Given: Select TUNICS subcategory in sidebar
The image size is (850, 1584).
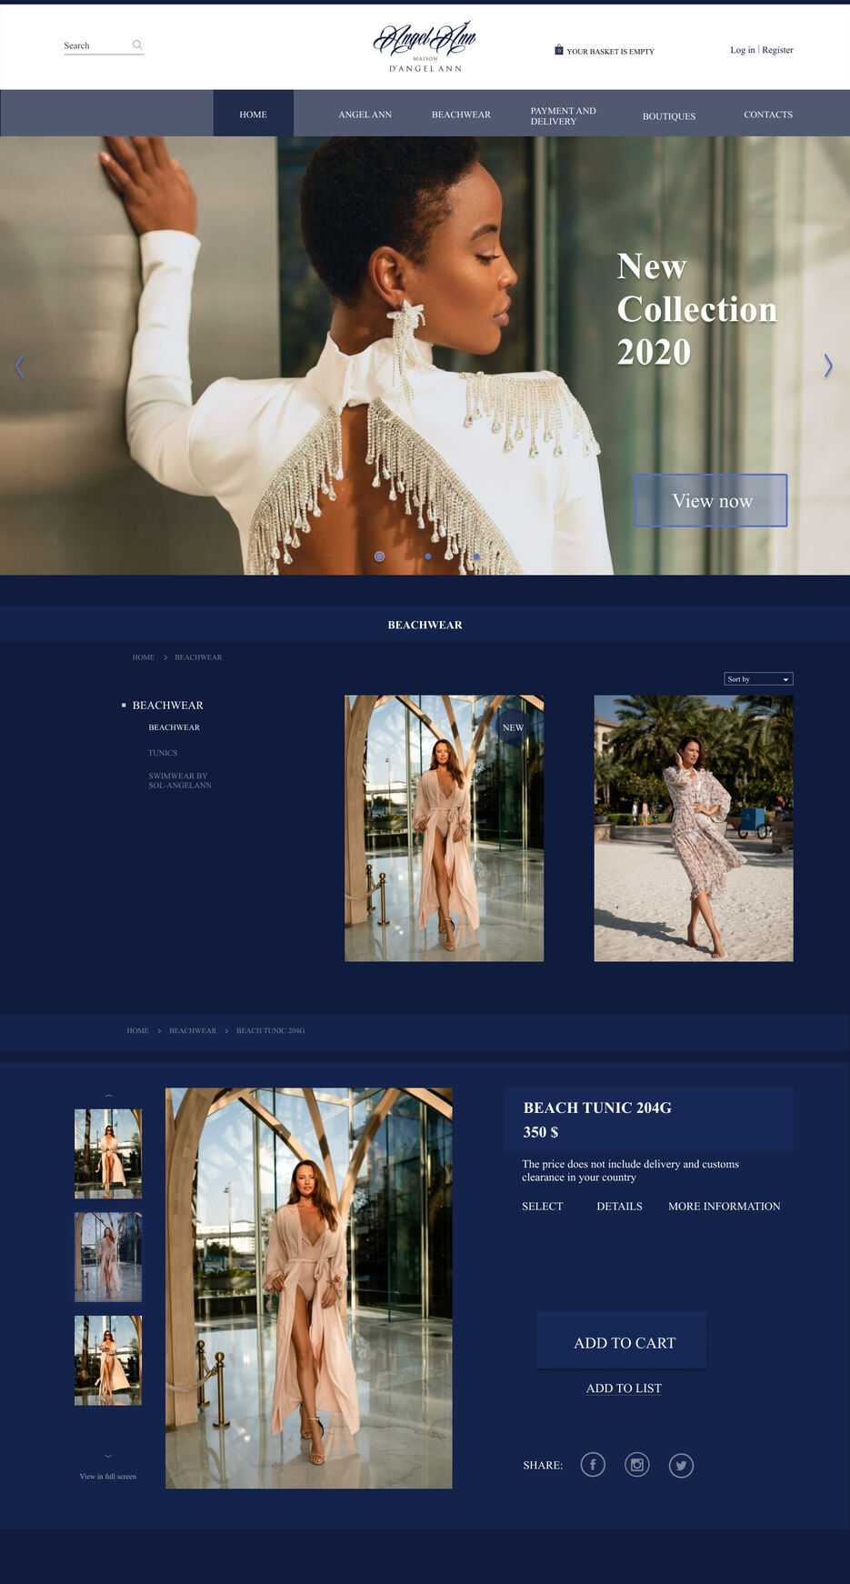Looking at the screenshot, I should point(163,753).
